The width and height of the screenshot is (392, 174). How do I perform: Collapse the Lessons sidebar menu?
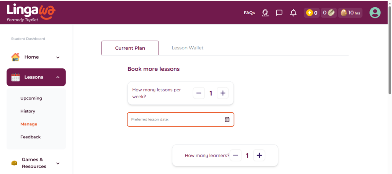tap(58, 77)
